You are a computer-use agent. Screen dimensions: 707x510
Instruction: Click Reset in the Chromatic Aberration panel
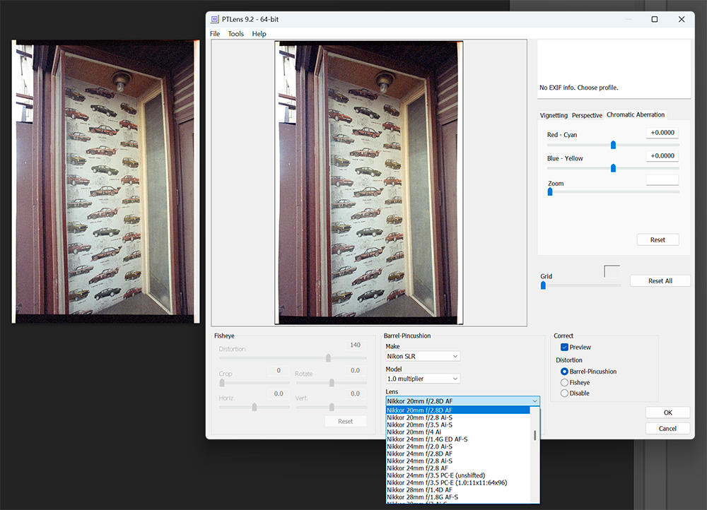(658, 239)
